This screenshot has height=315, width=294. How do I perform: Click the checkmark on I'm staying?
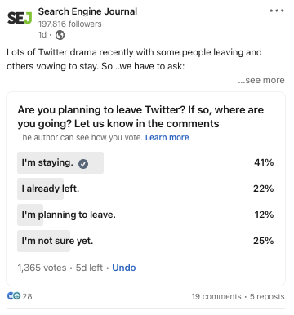click(83, 163)
